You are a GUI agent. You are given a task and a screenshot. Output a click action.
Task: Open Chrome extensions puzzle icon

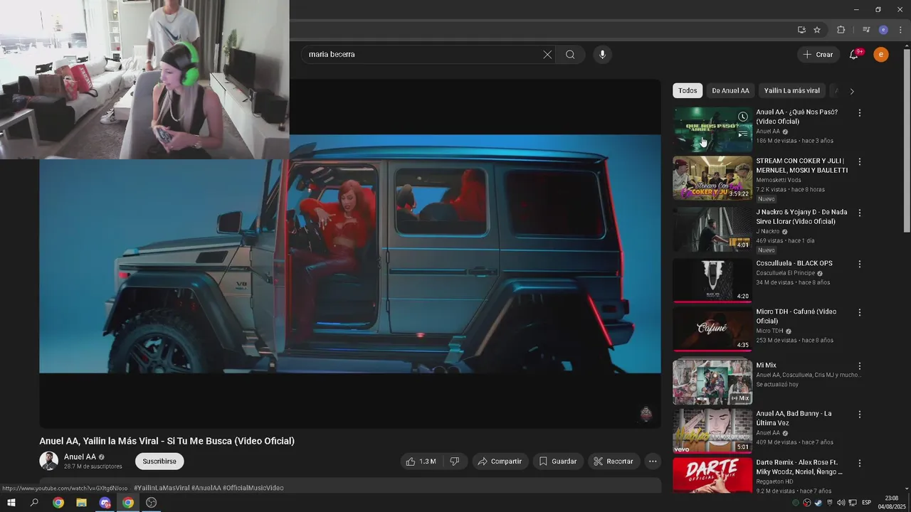point(841,30)
